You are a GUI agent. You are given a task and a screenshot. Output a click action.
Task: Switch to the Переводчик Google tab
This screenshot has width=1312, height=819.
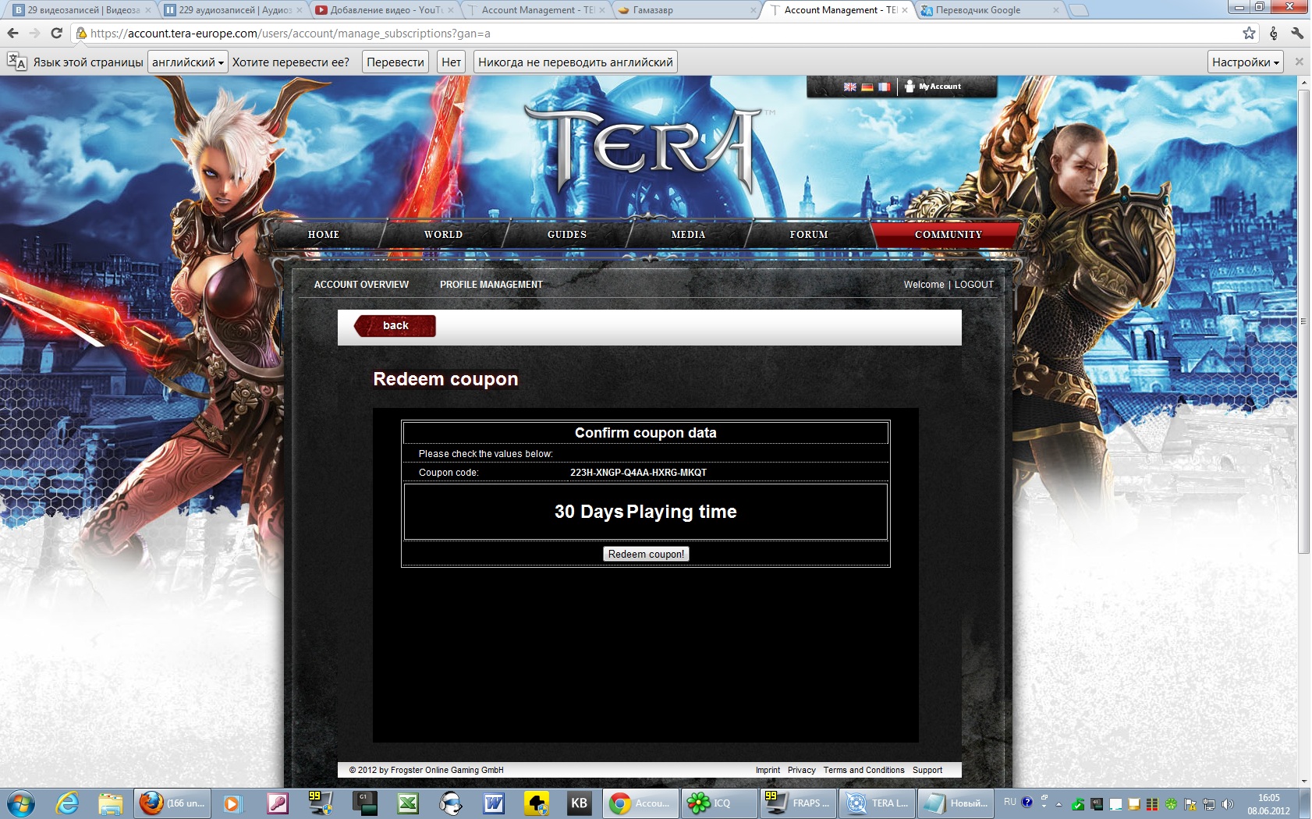[987, 10]
